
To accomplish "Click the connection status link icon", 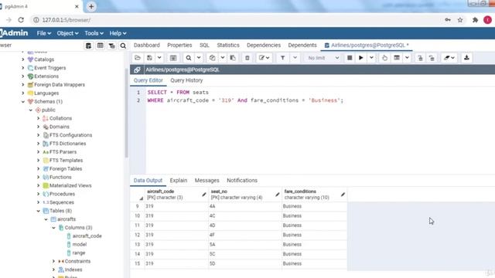I will click(137, 69).
